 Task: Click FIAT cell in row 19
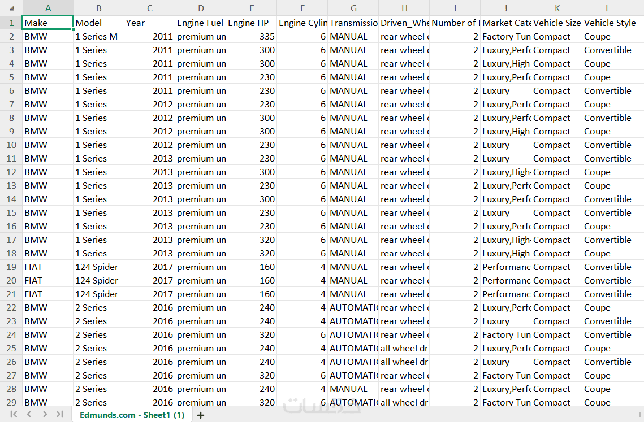47,267
